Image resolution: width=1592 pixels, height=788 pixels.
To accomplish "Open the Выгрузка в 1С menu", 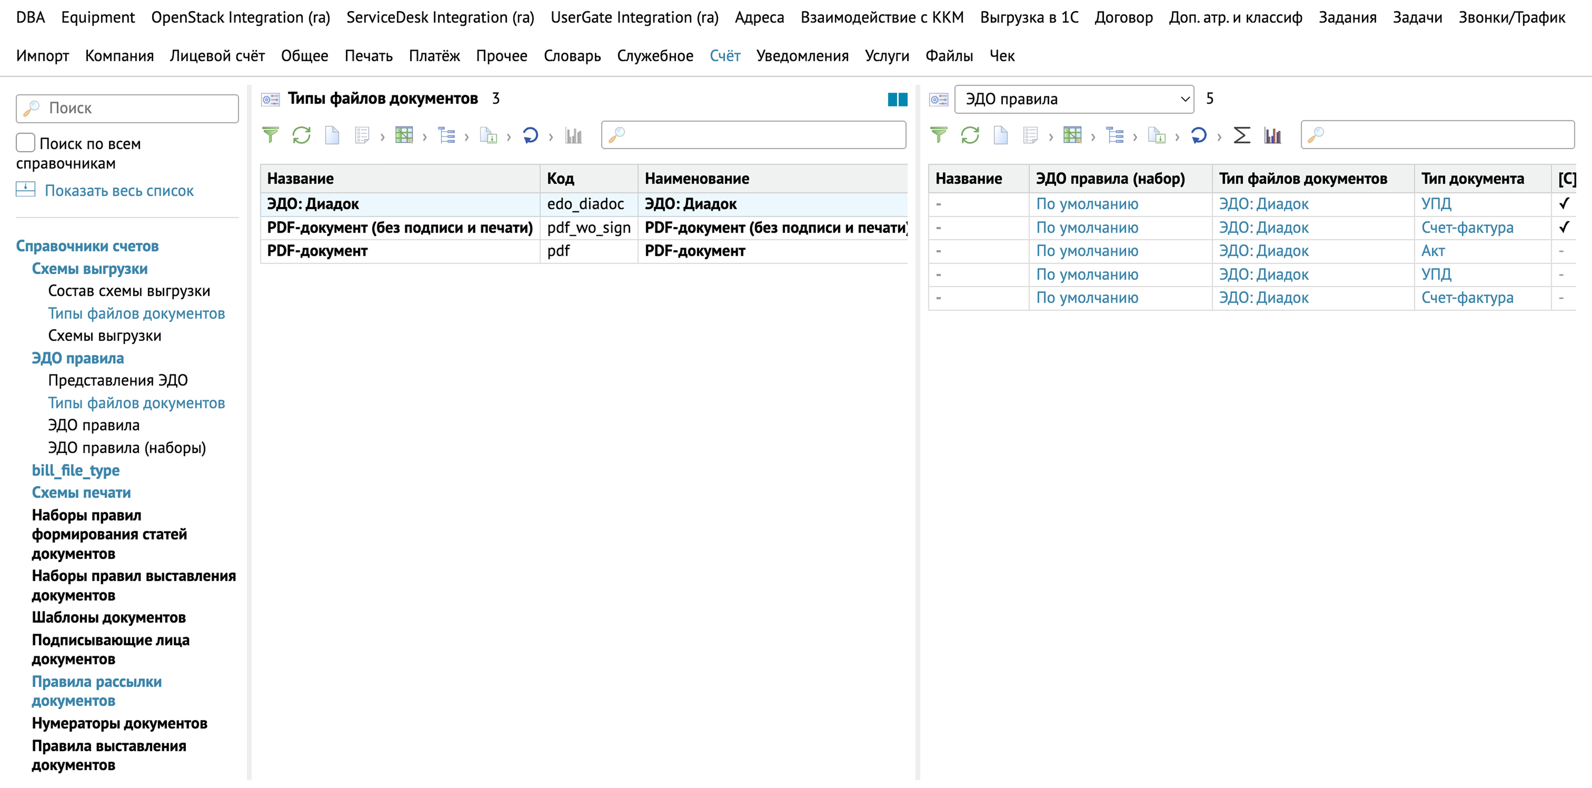I will click(x=1029, y=17).
